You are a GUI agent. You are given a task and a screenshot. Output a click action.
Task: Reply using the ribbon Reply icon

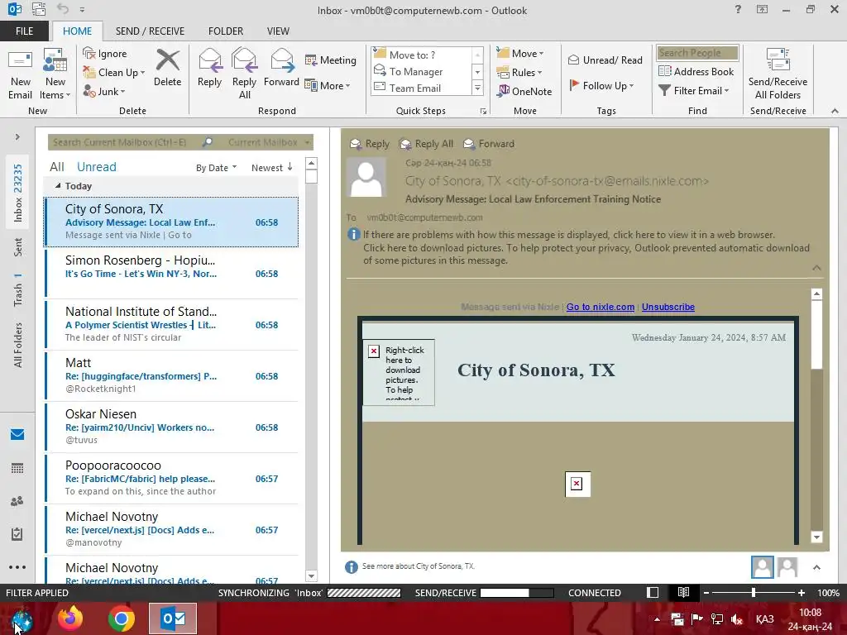[209, 68]
